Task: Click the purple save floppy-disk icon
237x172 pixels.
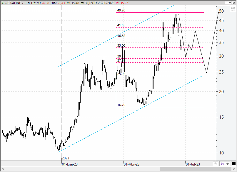Action: (x=222, y=164)
